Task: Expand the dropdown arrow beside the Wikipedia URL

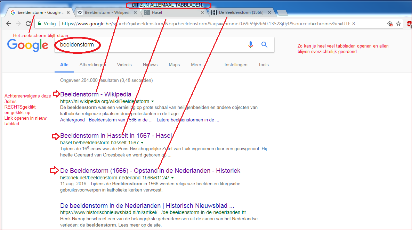Action: 153,102
